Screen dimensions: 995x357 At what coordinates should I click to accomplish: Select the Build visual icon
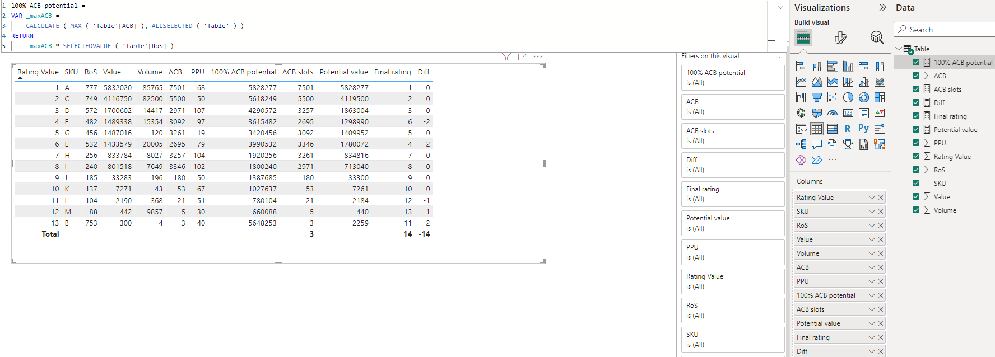803,38
